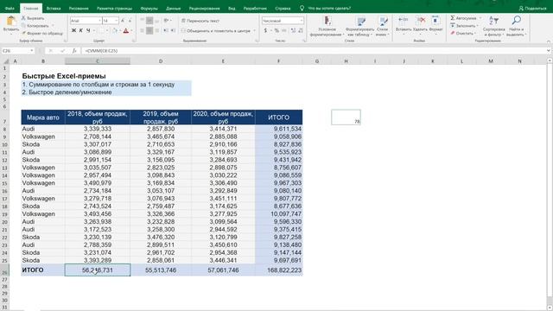Open the File (Файл) tab

[10, 8]
